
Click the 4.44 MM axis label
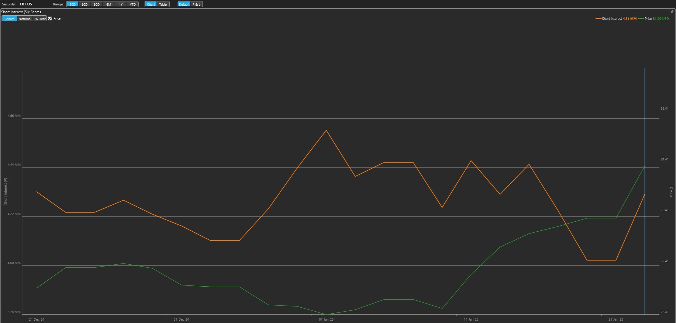[x=14, y=165]
